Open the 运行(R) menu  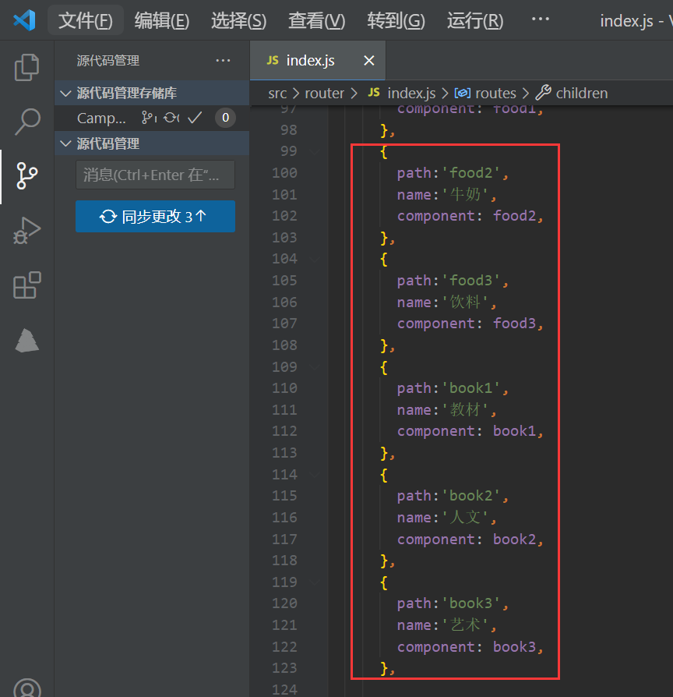(x=474, y=21)
